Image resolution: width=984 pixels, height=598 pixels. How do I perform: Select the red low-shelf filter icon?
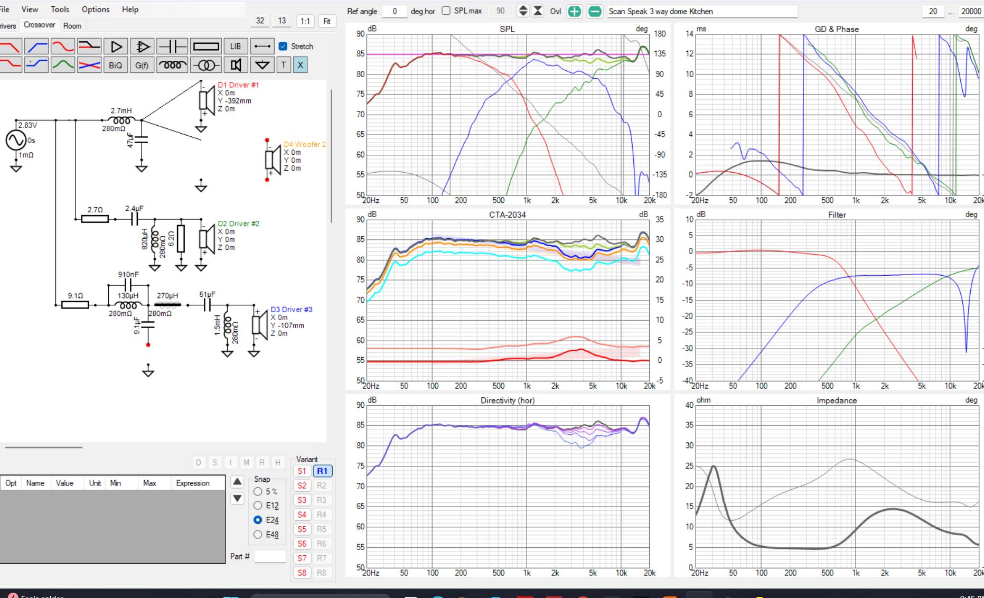[x=10, y=65]
